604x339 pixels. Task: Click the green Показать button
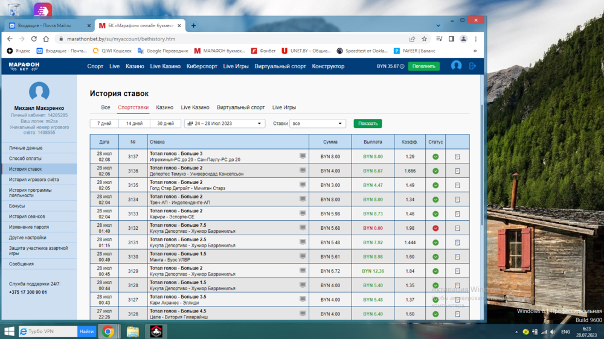click(368, 124)
